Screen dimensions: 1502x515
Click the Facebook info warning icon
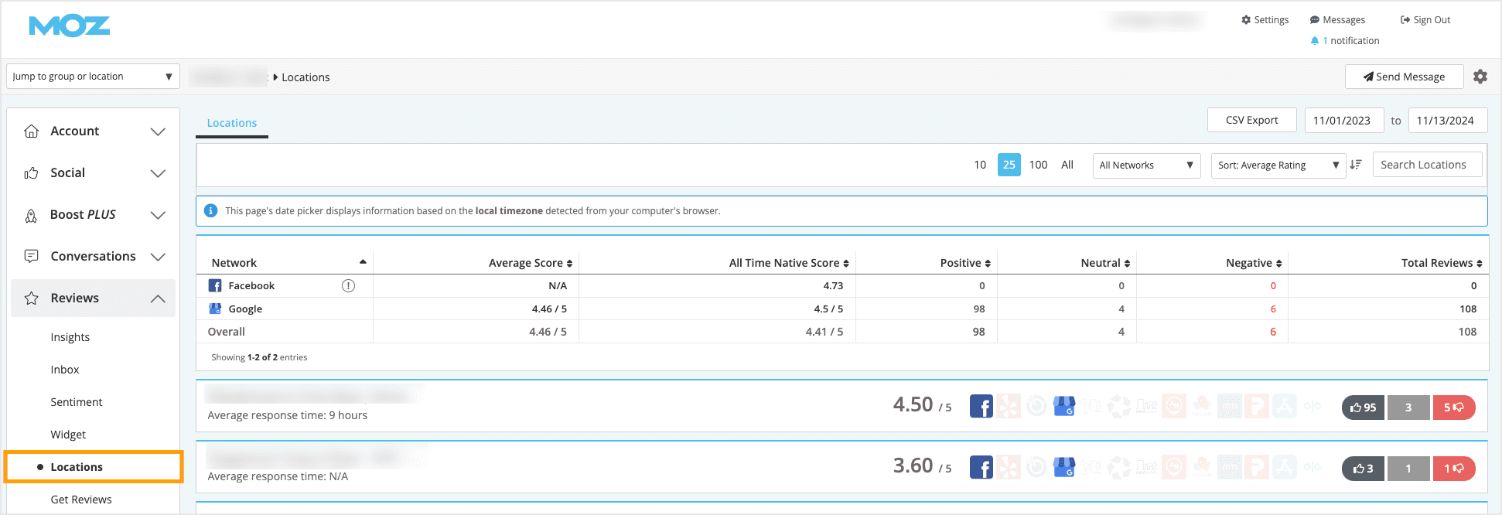click(348, 286)
